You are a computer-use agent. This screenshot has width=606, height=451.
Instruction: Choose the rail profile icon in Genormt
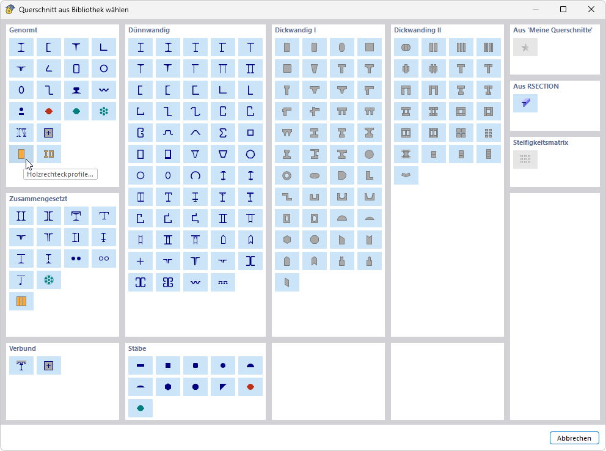(76, 90)
